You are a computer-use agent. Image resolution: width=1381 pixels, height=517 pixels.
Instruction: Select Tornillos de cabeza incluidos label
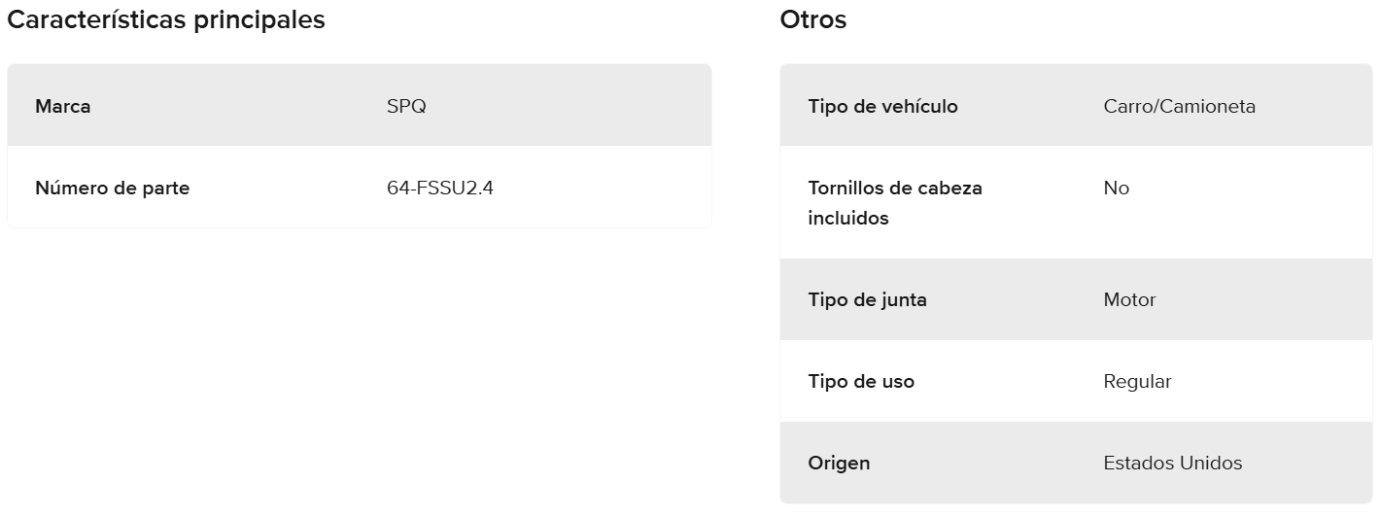(894, 202)
